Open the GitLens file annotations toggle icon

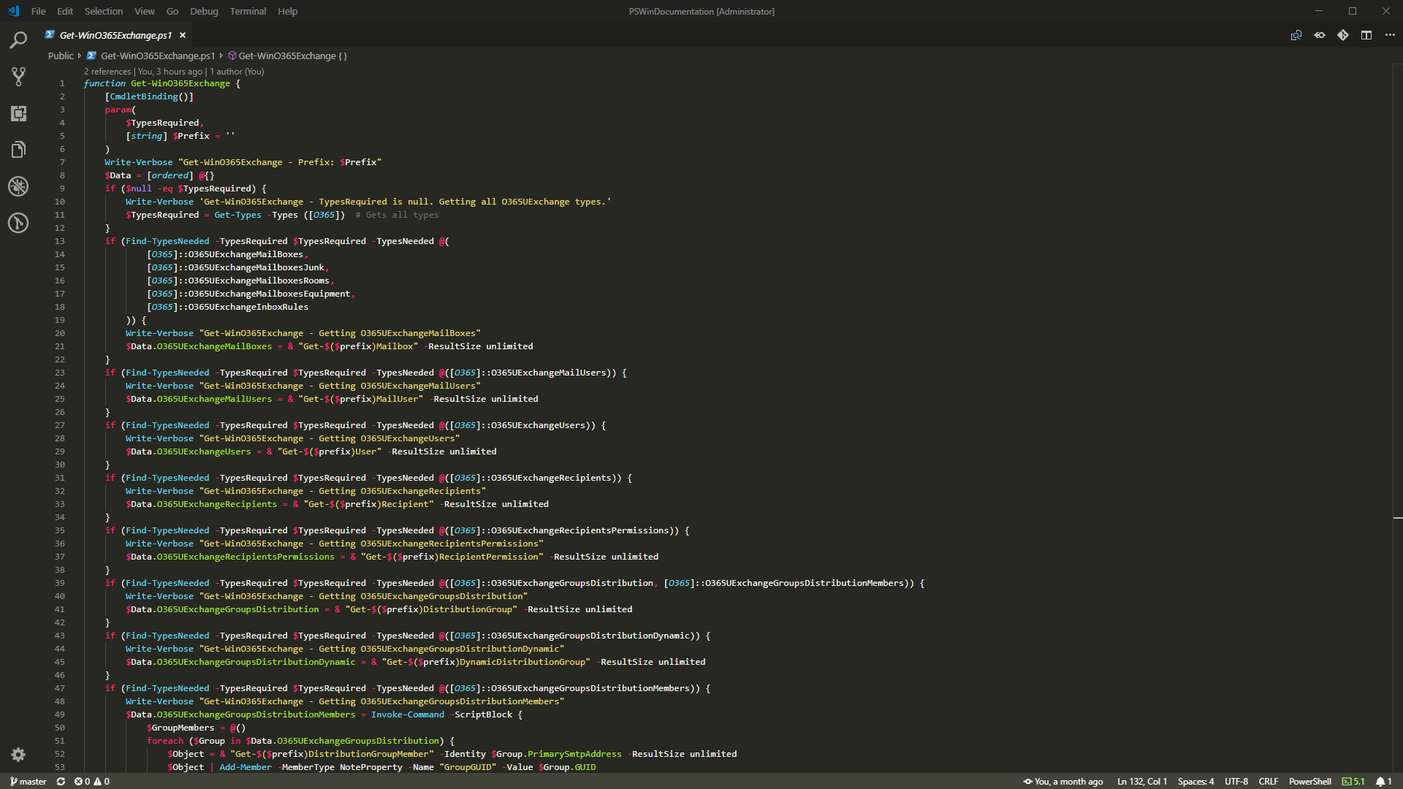click(1319, 35)
